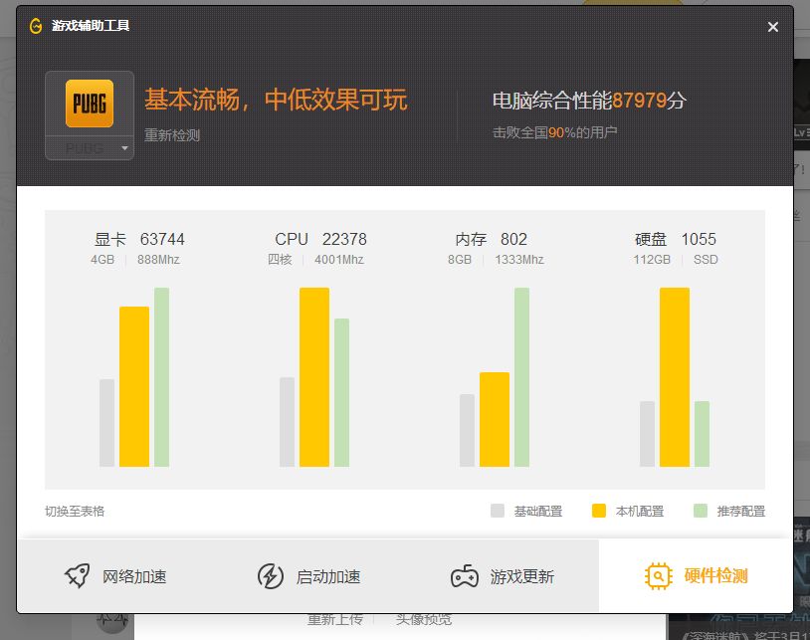Screen dimensions: 810x640
Task: Click the hardware detection chip icon
Action: pyautogui.click(x=658, y=575)
